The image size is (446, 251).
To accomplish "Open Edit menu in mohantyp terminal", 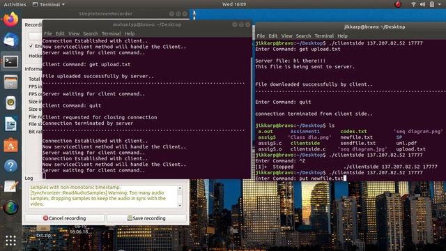I will 60,33.
